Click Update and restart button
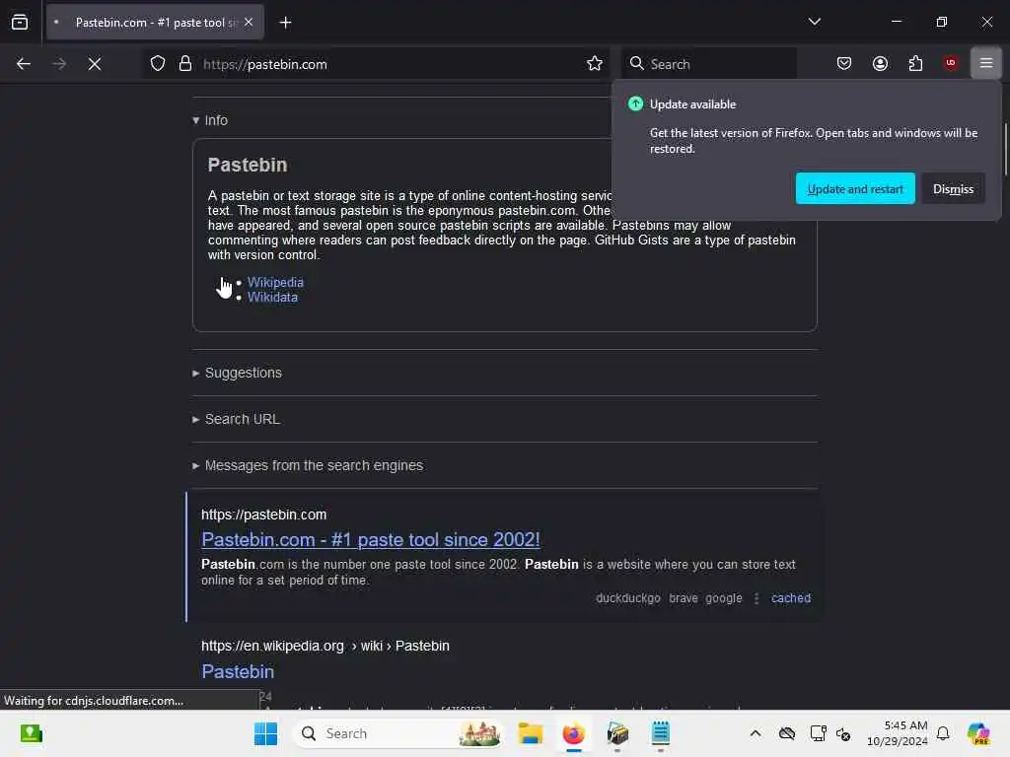Viewport: 1010px width, 757px height. [x=855, y=188]
